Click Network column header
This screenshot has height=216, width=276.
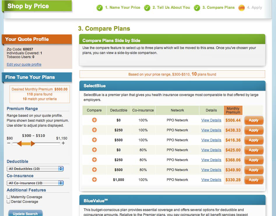pyautogui.click(x=177, y=110)
